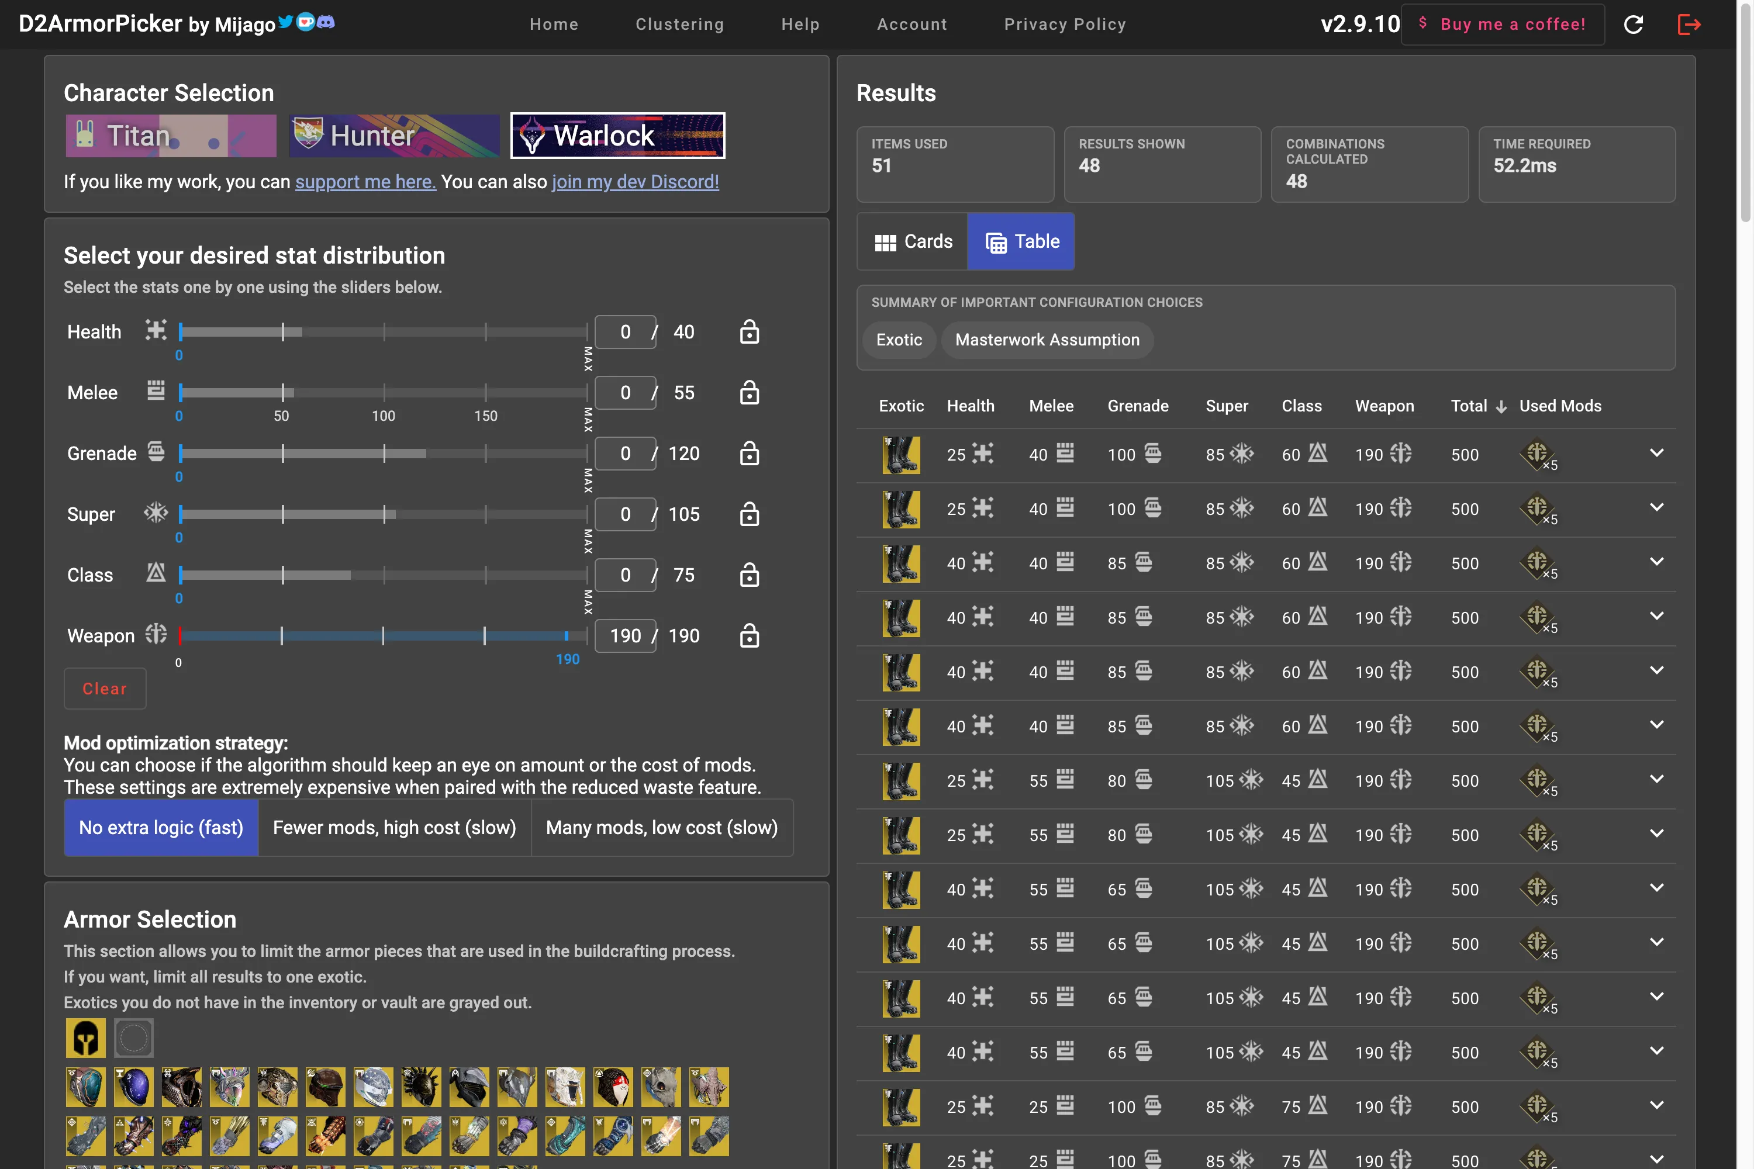1754x1169 pixels.
Task: Click the Class stat icon beside slider
Action: click(x=156, y=573)
